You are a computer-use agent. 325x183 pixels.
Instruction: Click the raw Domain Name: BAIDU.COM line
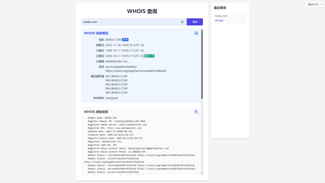102,118
